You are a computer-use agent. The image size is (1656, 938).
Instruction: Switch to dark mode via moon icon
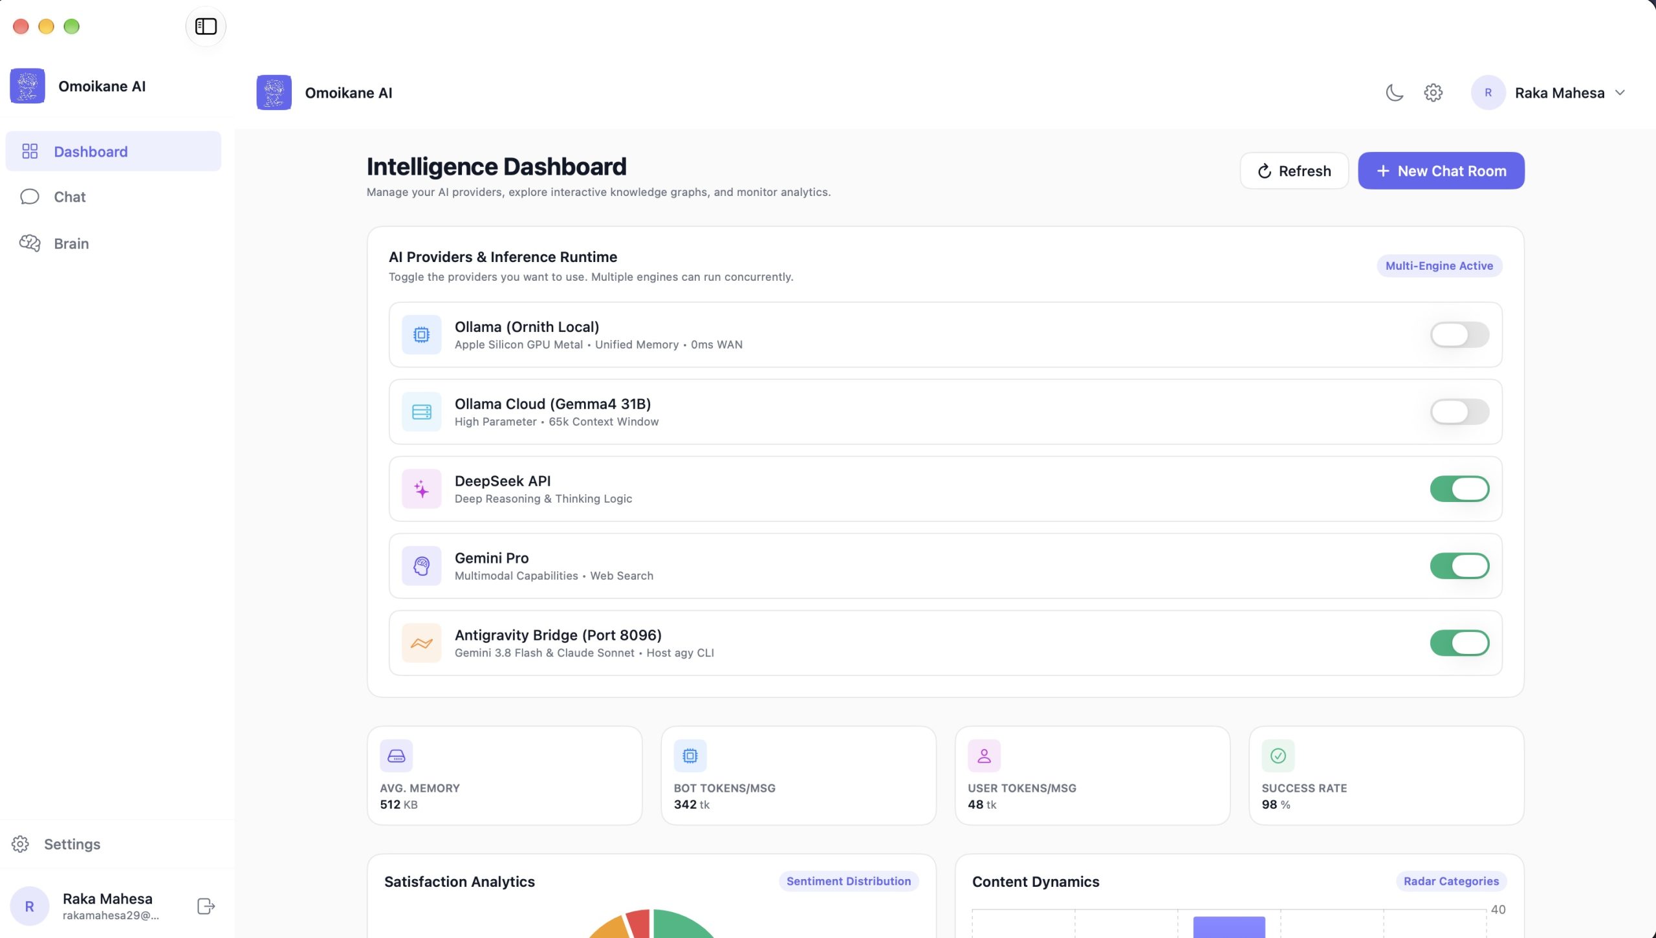pos(1395,93)
